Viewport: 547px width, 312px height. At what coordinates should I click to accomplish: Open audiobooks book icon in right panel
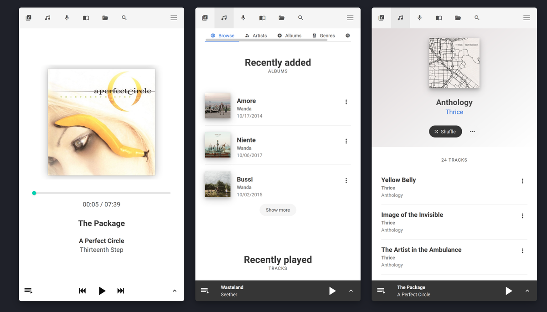point(439,18)
